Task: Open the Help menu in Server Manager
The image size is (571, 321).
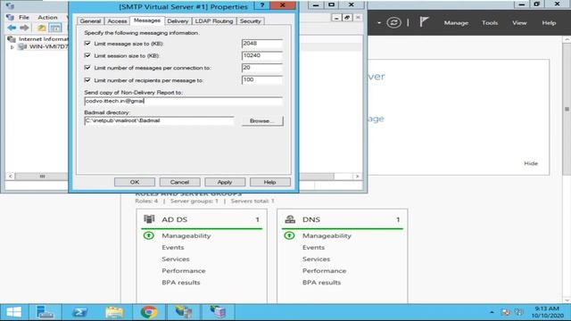Action: click(x=549, y=22)
